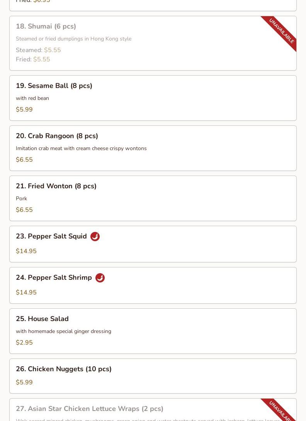Select the Steamed $5.55 Shumai option

point(38,50)
